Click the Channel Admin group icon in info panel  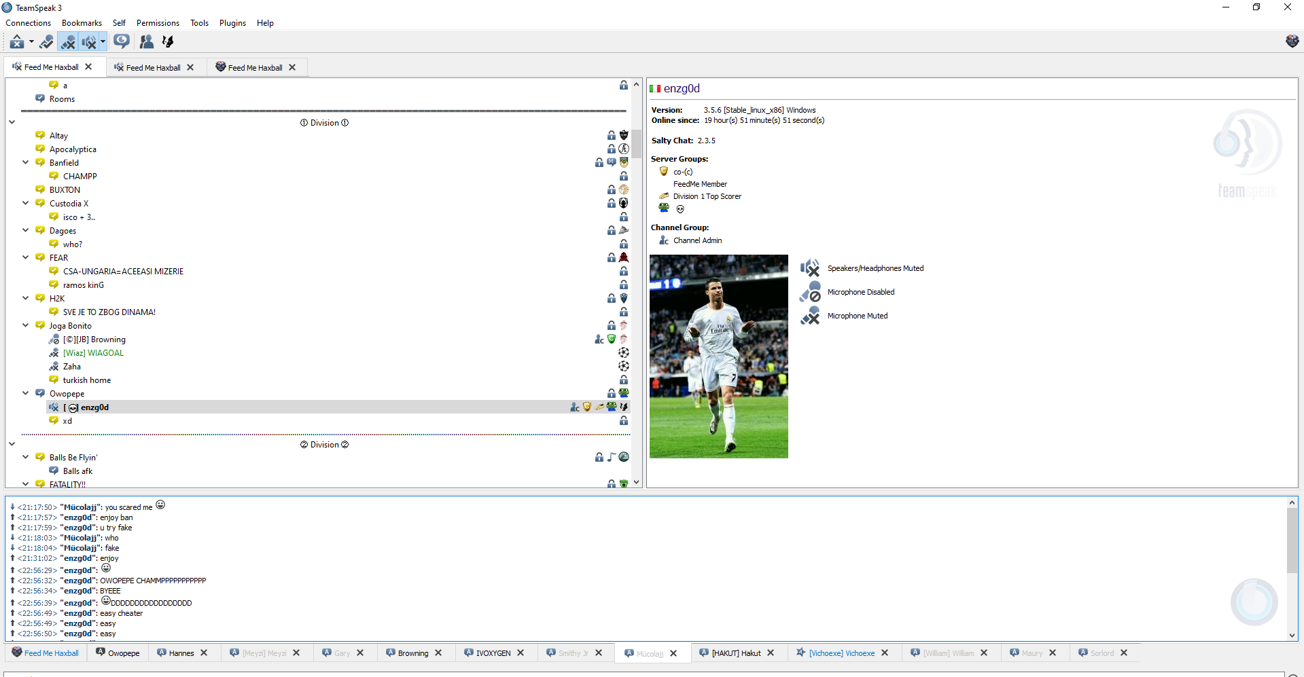[x=664, y=240]
